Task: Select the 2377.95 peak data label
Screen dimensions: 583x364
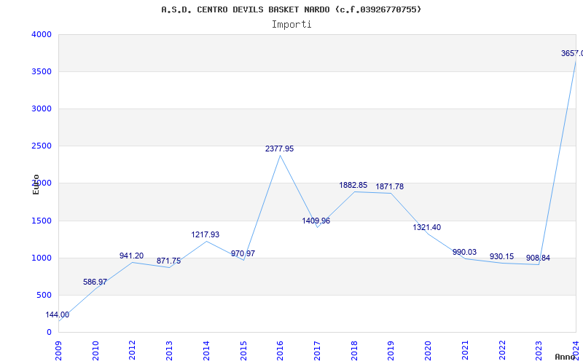Action: pyautogui.click(x=279, y=149)
